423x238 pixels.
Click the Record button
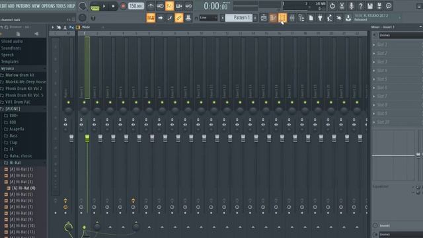click(x=123, y=6)
